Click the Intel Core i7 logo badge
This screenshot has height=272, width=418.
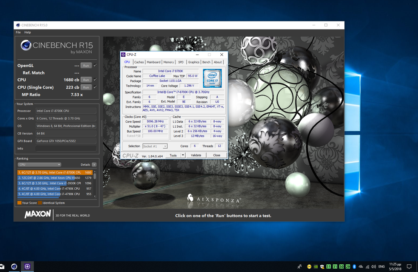pos(212,78)
